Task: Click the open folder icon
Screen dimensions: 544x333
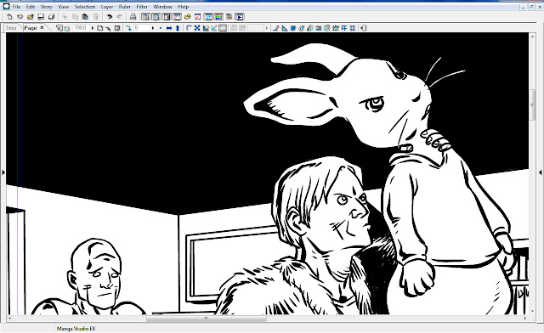Action: click(31, 17)
